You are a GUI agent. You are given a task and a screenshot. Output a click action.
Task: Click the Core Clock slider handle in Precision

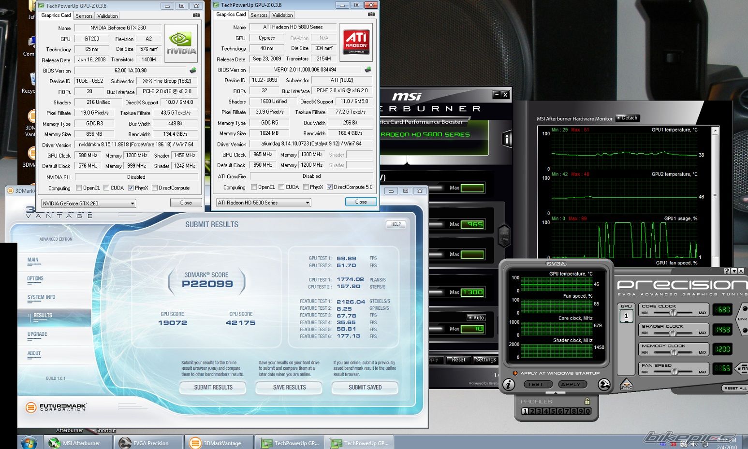point(673,313)
